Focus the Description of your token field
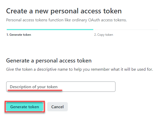The image size is (158, 118). click(61, 87)
